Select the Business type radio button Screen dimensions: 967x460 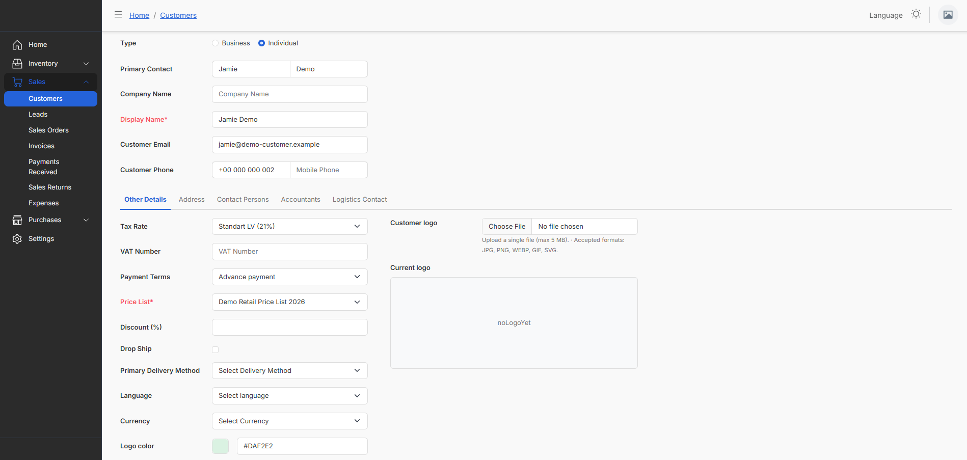click(216, 43)
